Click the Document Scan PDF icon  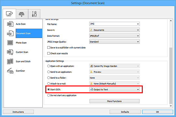point(10,33)
